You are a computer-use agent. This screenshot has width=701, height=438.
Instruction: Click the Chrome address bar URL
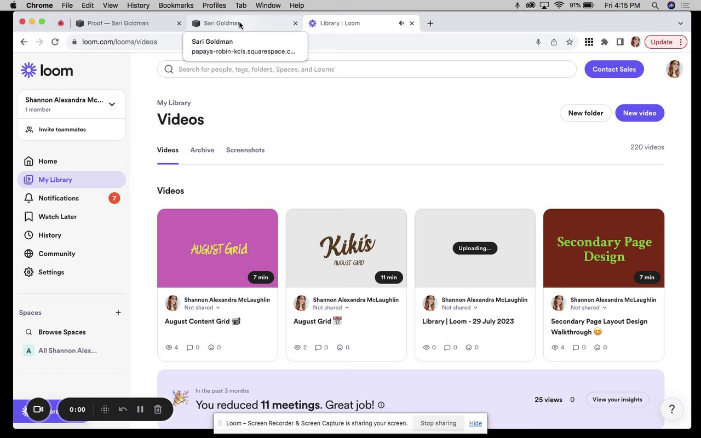pyautogui.click(x=119, y=42)
